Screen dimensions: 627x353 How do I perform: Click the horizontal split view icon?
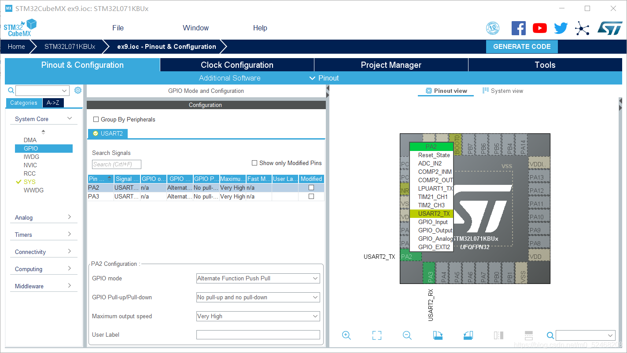pos(529,335)
